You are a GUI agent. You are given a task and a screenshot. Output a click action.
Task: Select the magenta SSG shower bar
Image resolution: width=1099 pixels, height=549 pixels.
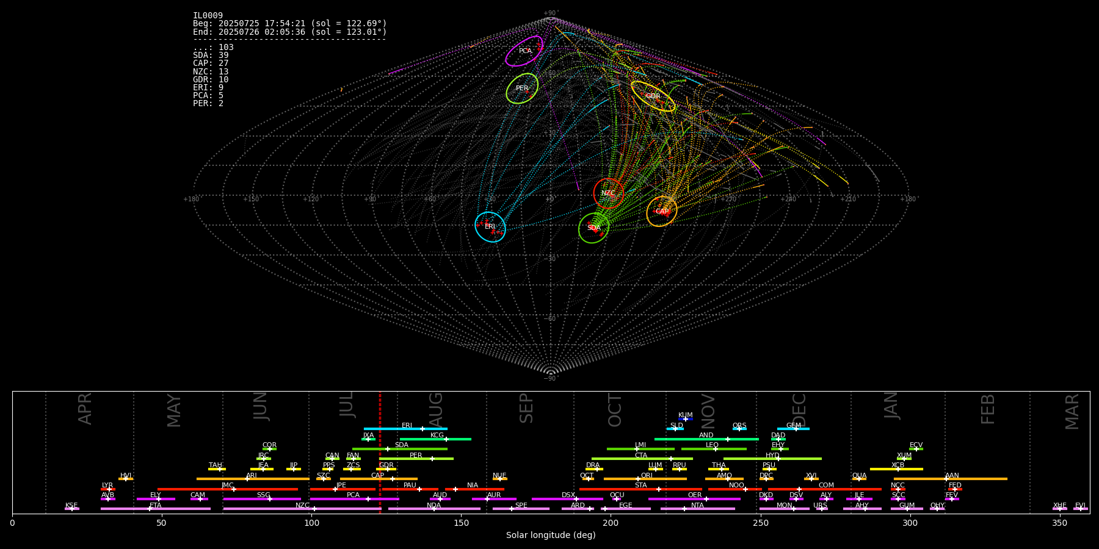[262, 499]
